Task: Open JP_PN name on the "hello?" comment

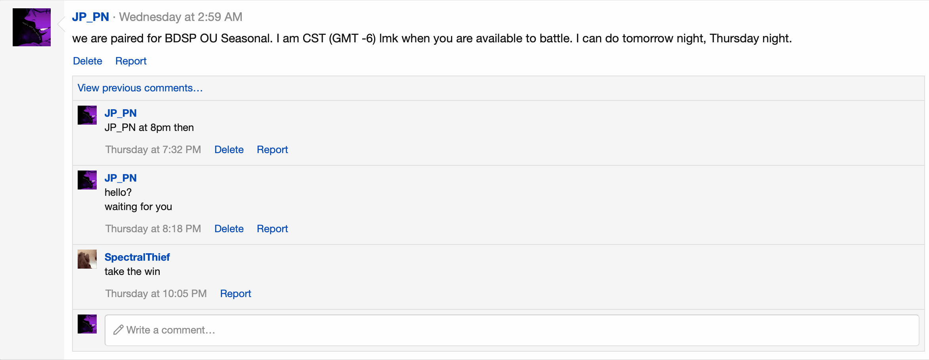Action: [120, 178]
